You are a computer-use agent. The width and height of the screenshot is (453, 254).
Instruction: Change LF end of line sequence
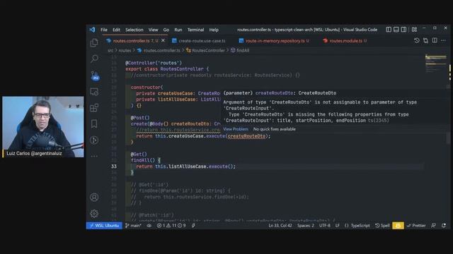pos(338,226)
